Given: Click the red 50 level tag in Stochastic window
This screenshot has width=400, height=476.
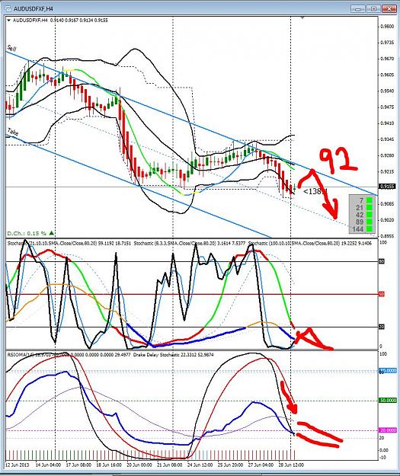Looking at the screenshot, I should (382, 294).
